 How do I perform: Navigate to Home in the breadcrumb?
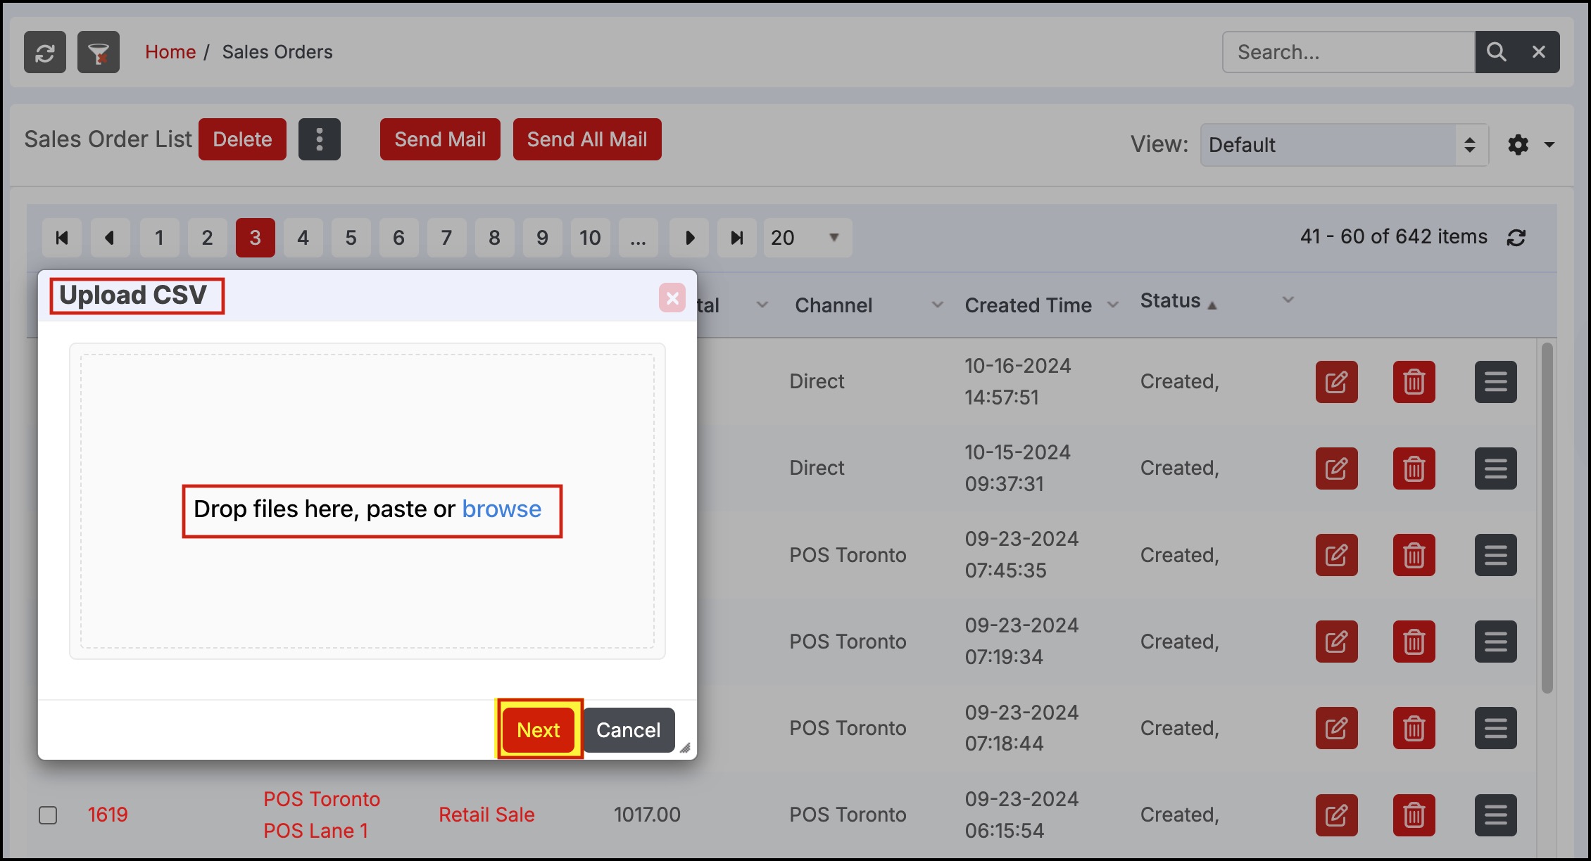tap(170, 52)
